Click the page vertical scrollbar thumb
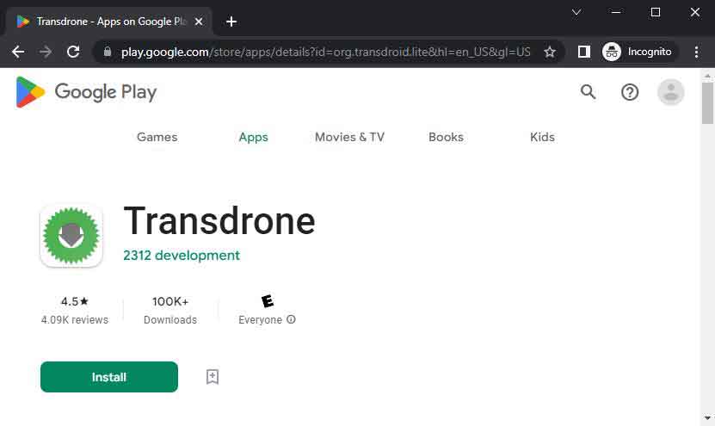 click(x=707, y=103)
